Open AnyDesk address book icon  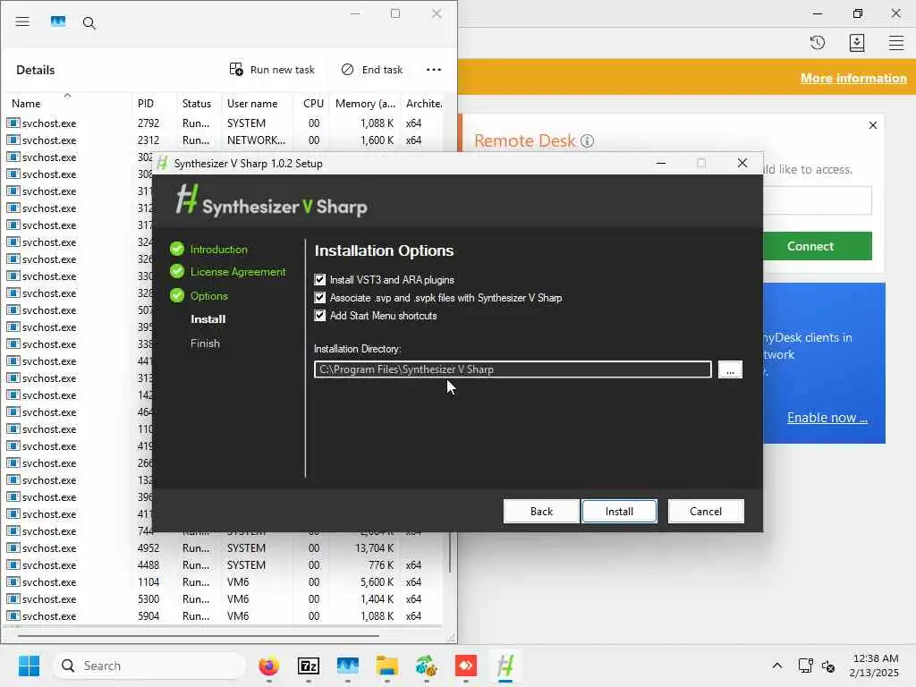856,43
